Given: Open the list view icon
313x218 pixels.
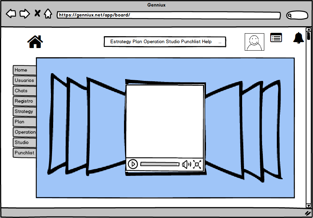Looking at the screenshot, I should click(x=276, y=37).
